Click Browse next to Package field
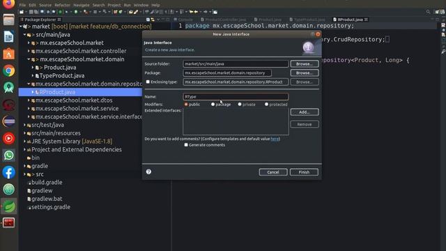This screenshot has height=251, width=446. coord(305,73)
